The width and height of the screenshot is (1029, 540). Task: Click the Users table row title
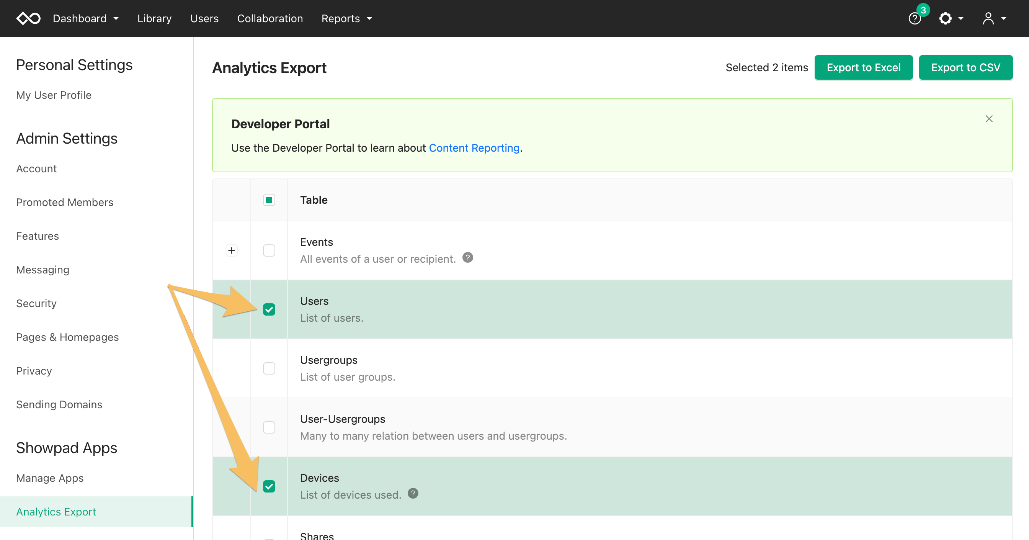coord(314,301)
